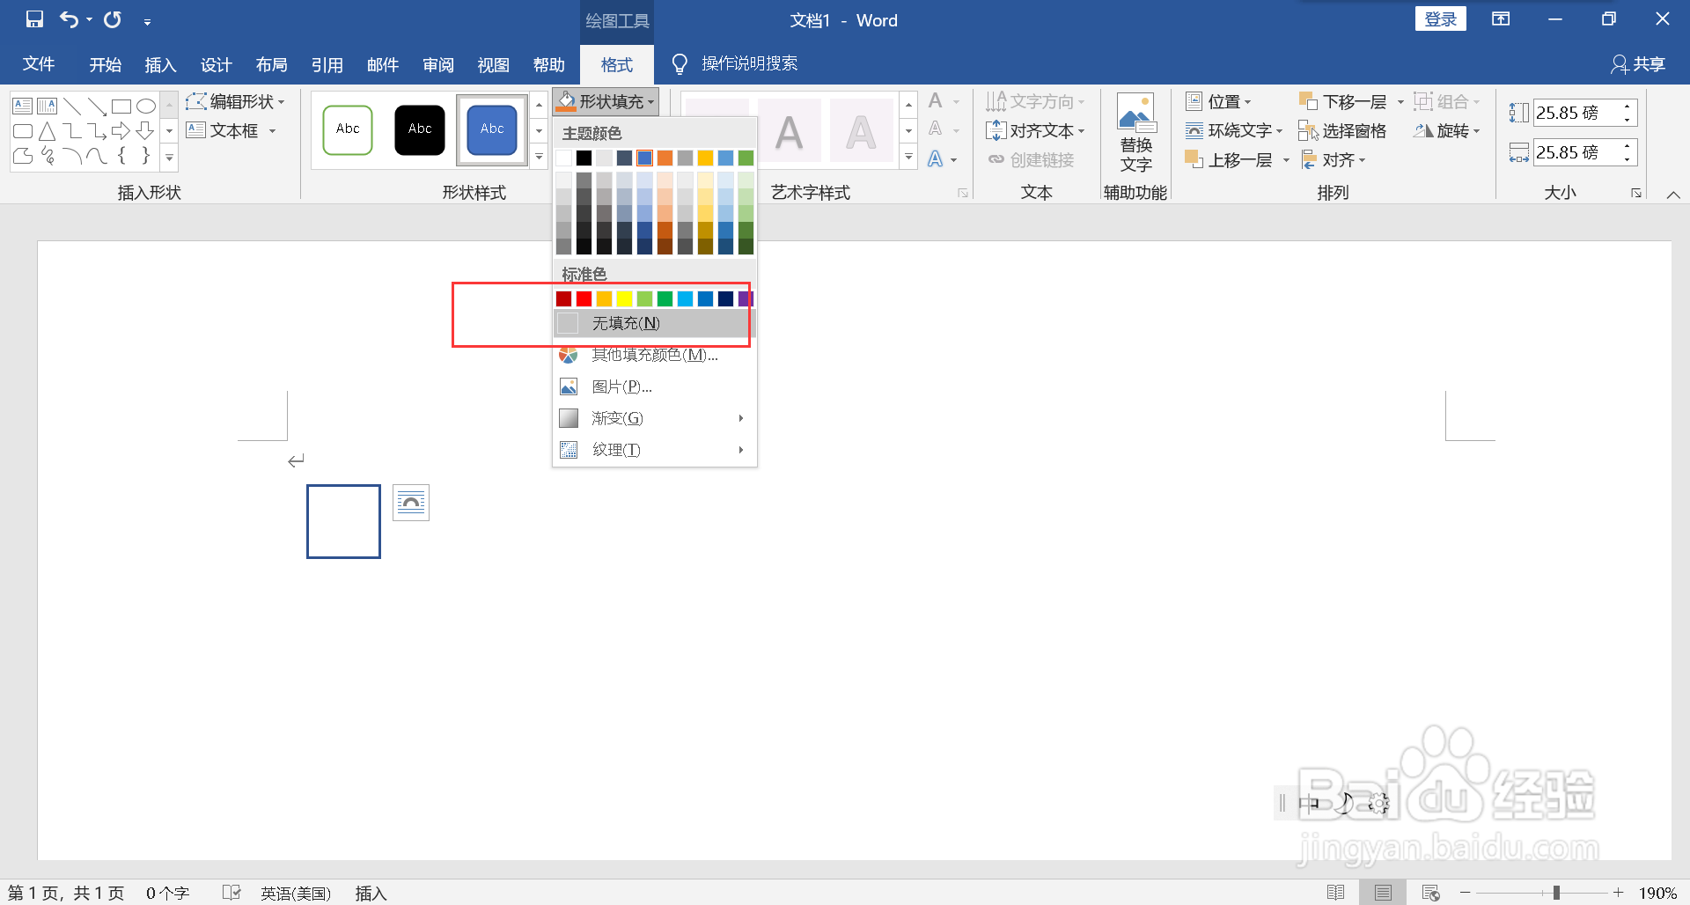
Task: Choose Picture fill option
Action: pyautogui.click(x=654, y=386)
